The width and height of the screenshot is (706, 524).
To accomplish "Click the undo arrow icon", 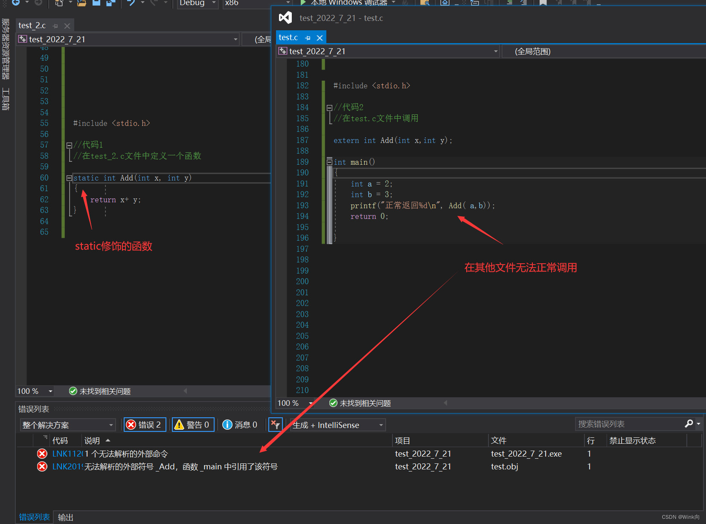I will [x=131, y=3].
